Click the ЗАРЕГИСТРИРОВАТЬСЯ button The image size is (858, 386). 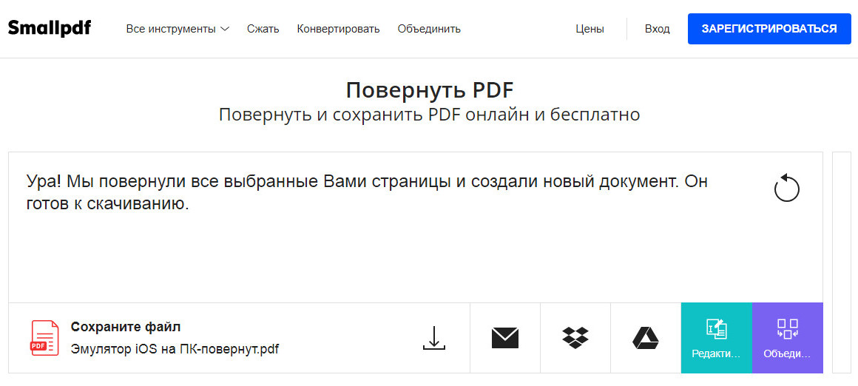769,29
